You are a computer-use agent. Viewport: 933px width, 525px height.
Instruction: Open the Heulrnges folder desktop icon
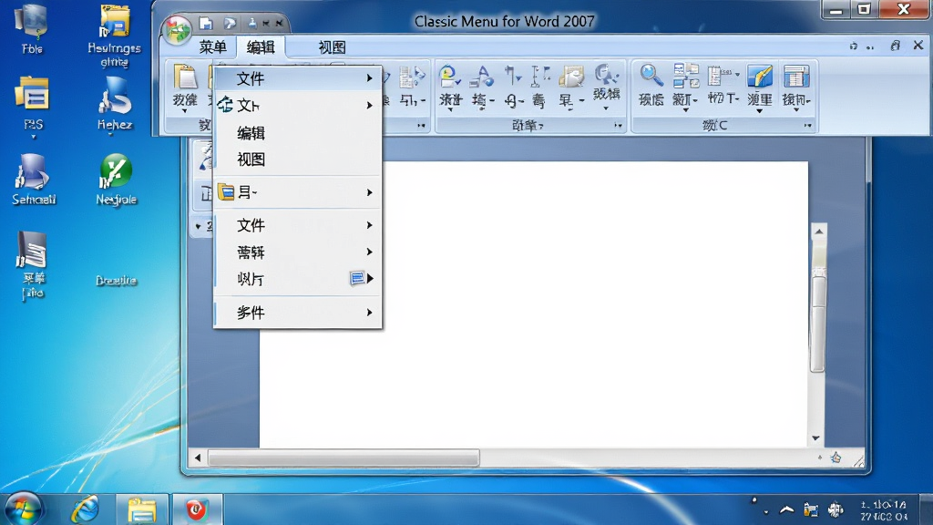[114, 36]
